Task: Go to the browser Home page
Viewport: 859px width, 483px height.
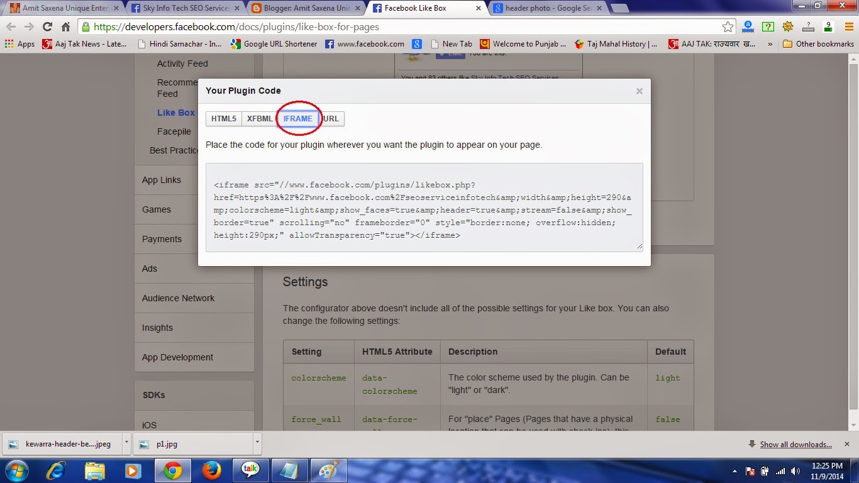Action: 65,27
